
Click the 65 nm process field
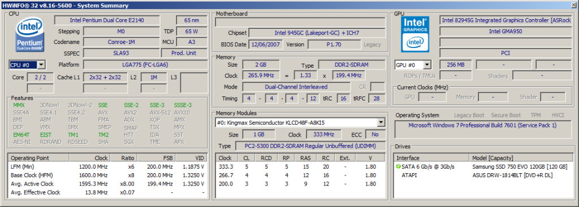(x=192, y=20)
